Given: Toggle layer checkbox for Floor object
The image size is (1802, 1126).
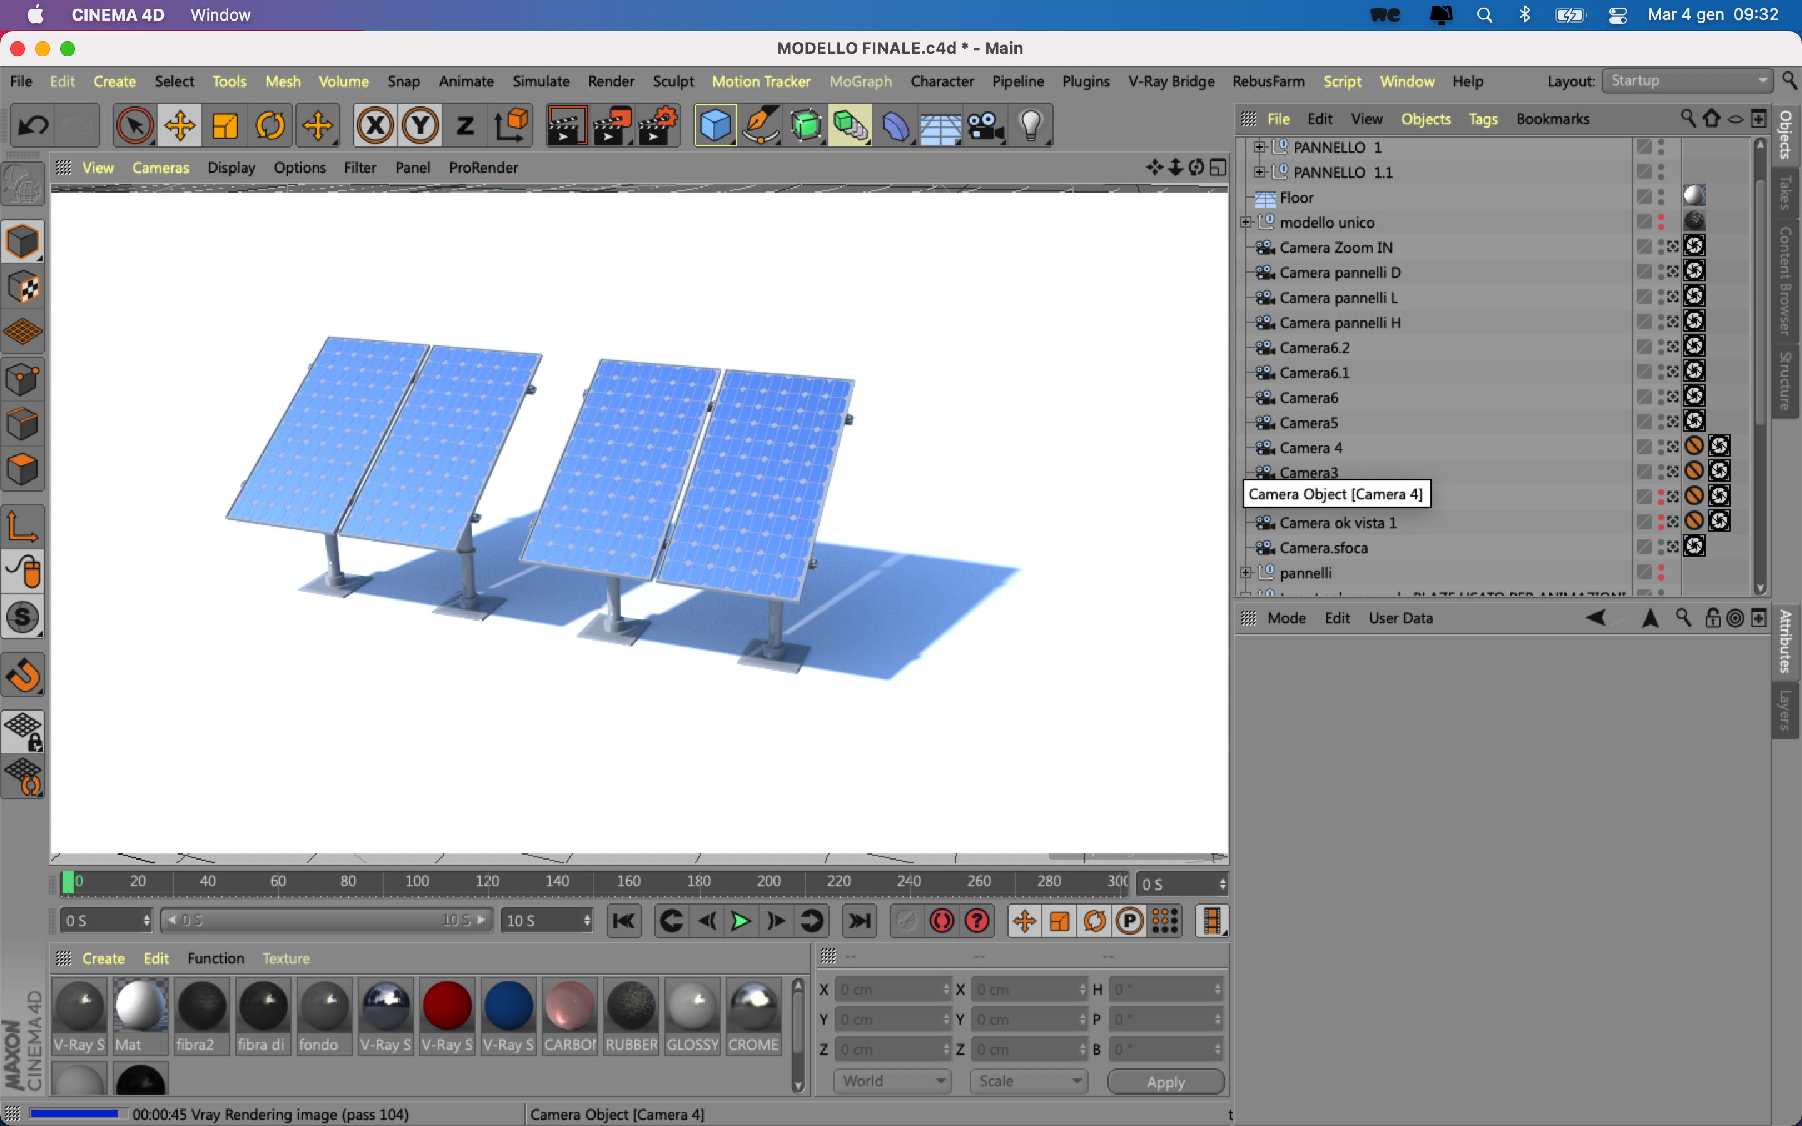Looking at the screenshot, I should tap(1644, 197).
